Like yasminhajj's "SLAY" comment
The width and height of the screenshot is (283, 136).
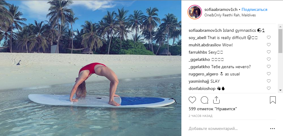pos(268,81)
